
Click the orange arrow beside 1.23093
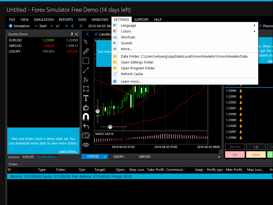point(241,97)
